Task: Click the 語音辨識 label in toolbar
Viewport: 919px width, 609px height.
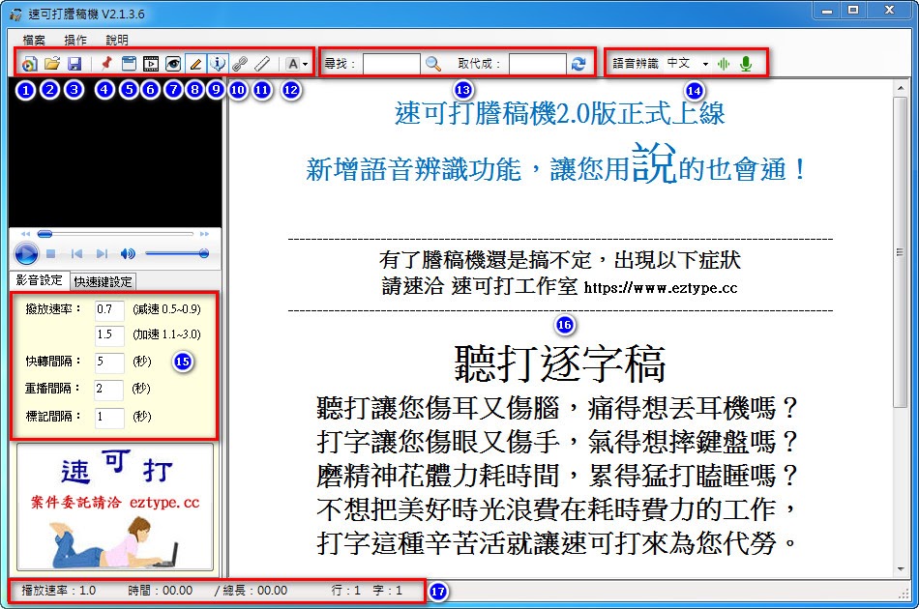Action: click(636, 63)
